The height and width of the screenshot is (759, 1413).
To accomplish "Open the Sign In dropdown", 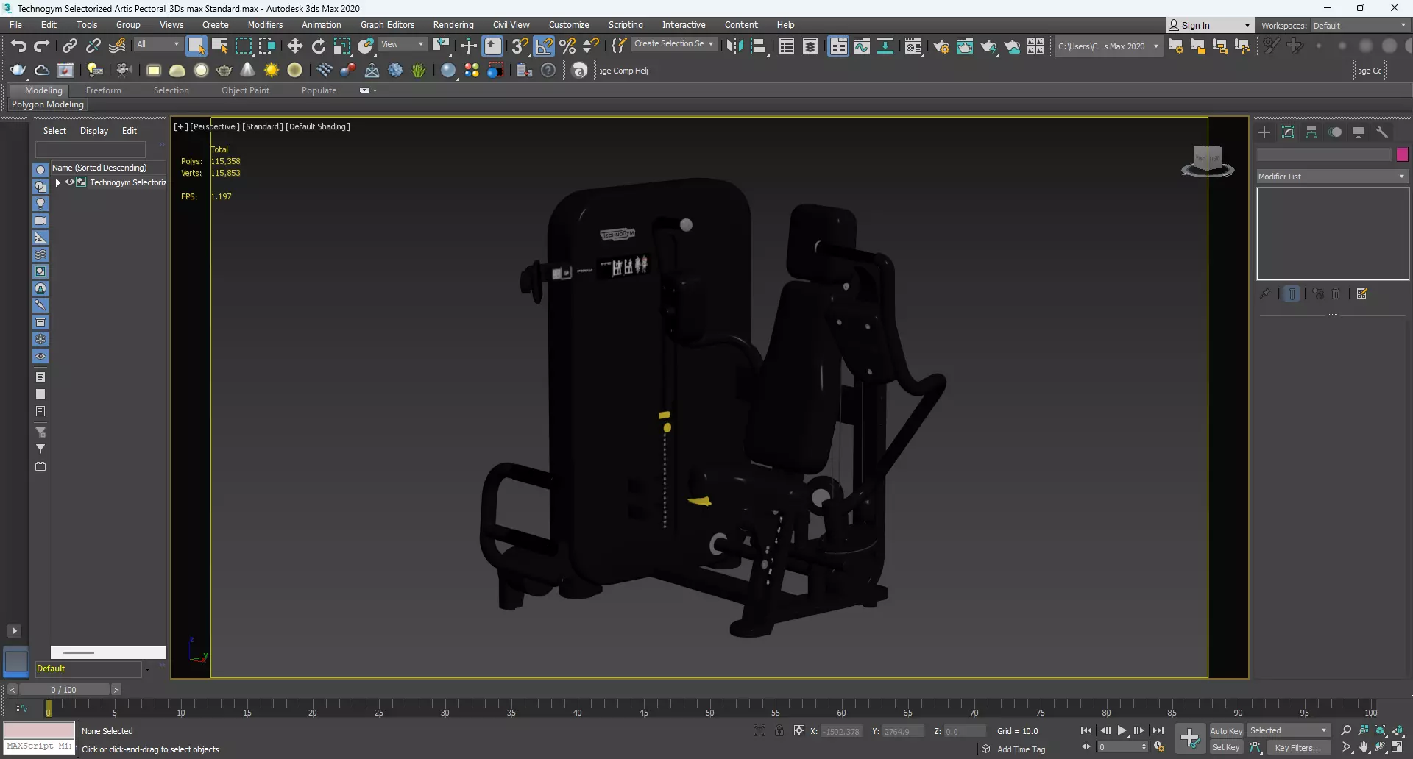I will click(x=1210, y=26).
